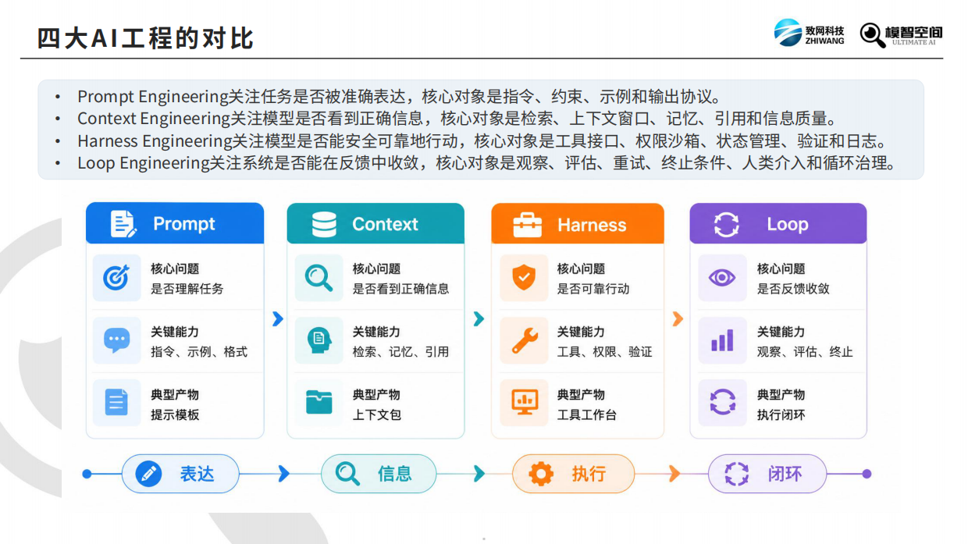Click the magnifier icon beside 是否看到正确信息
This screenshot has width=968, height=544.
(x=319, y=278)
